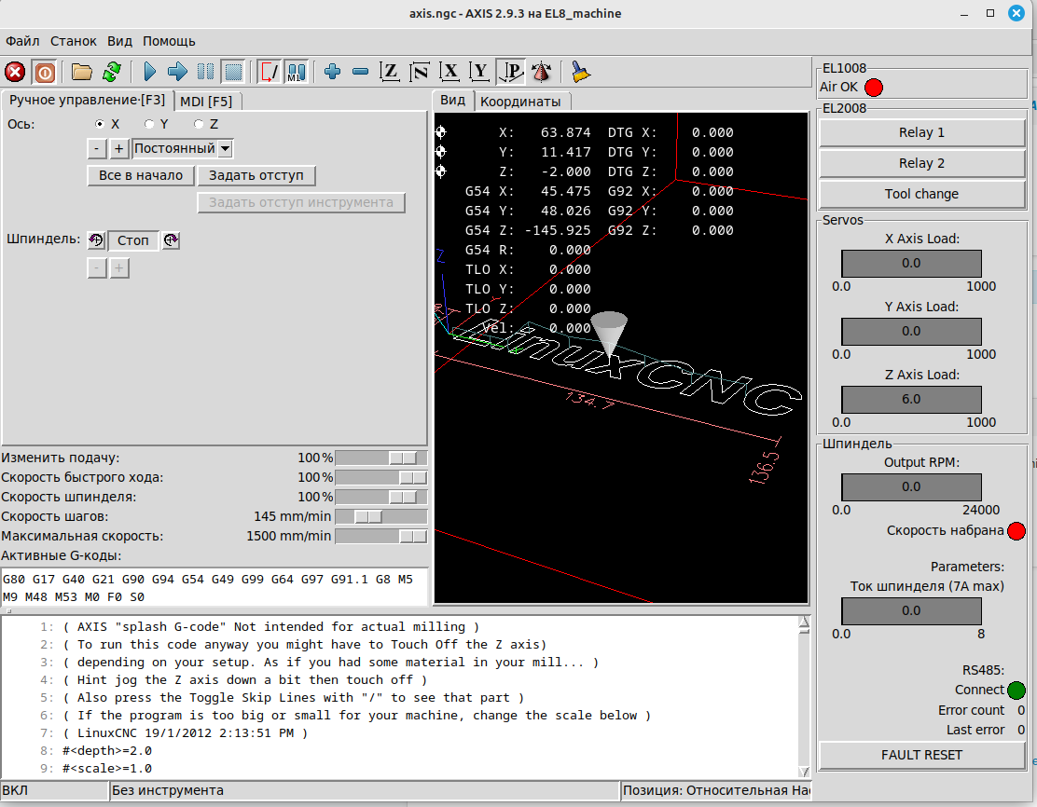1037x807 pixels.
Task: Click G-code line 9 #<scale>=1.0
Action: pos(106,769)
